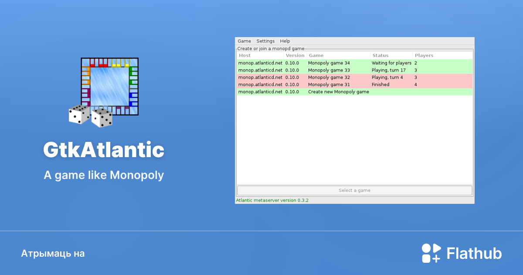This screenshot has width=523, height=275.
Task: Open the Game menu
Action: coord(244,41)
